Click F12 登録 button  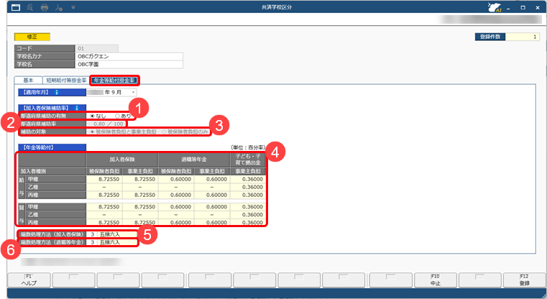point(525,280)
